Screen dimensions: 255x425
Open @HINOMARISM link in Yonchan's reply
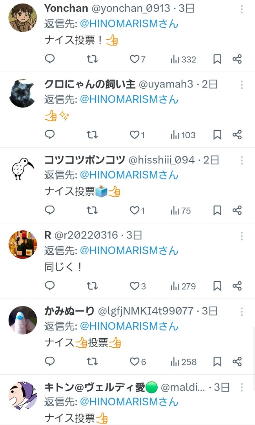point(129,24)
